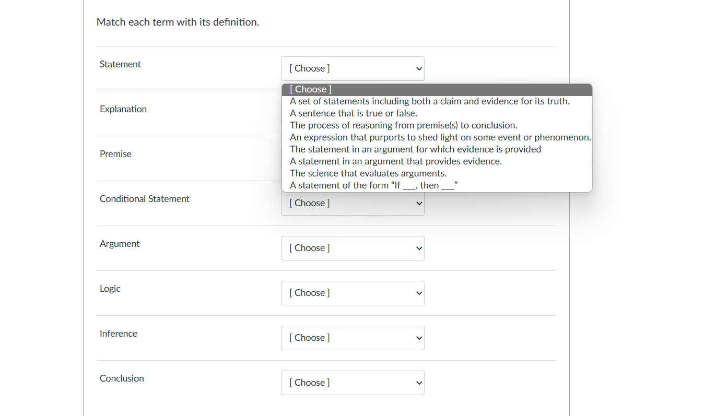Click the chevron on the Argument dropdown
The width and height of the screenshot is (716, 416).
[x=418, y=248]
